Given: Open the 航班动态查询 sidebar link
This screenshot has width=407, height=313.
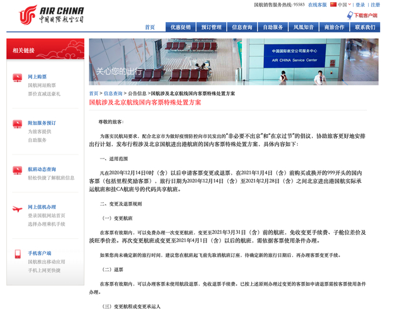Looking at the screenshot, I should 42,170.
